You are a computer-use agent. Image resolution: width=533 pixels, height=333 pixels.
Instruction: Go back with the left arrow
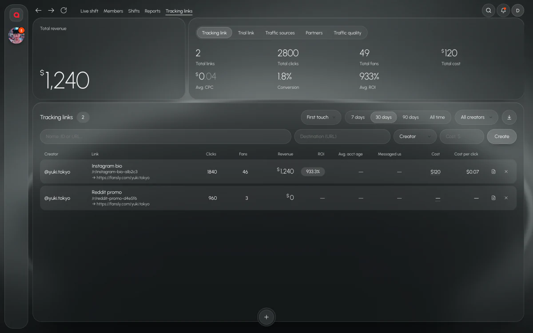click(39, 10)
